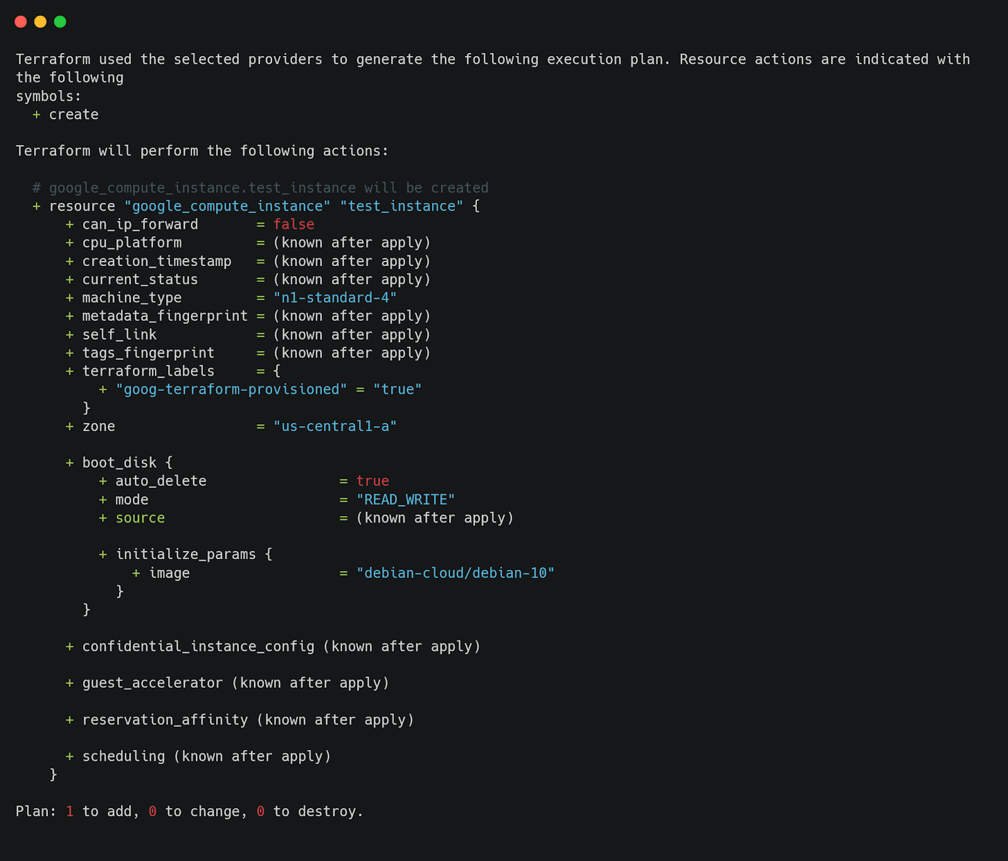Screen dimensions: 1008x861
Task: Click the "mode" attribute name in boot_disk
Action: (132, 500)
